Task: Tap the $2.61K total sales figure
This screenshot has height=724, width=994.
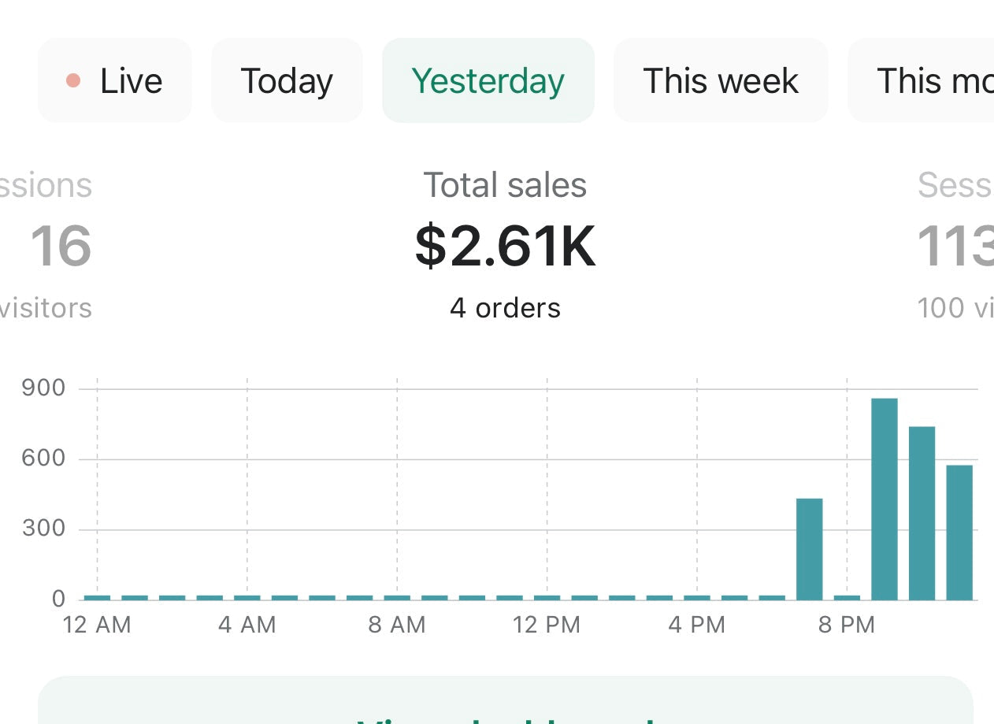Action: pyautogui.click(x=505, y=247)
